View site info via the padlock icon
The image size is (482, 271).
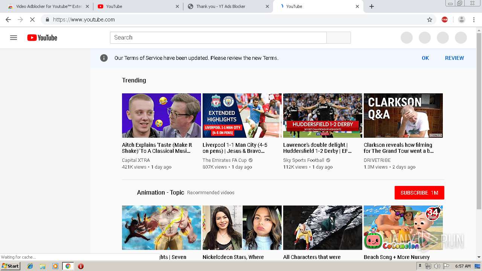point(47,20)
